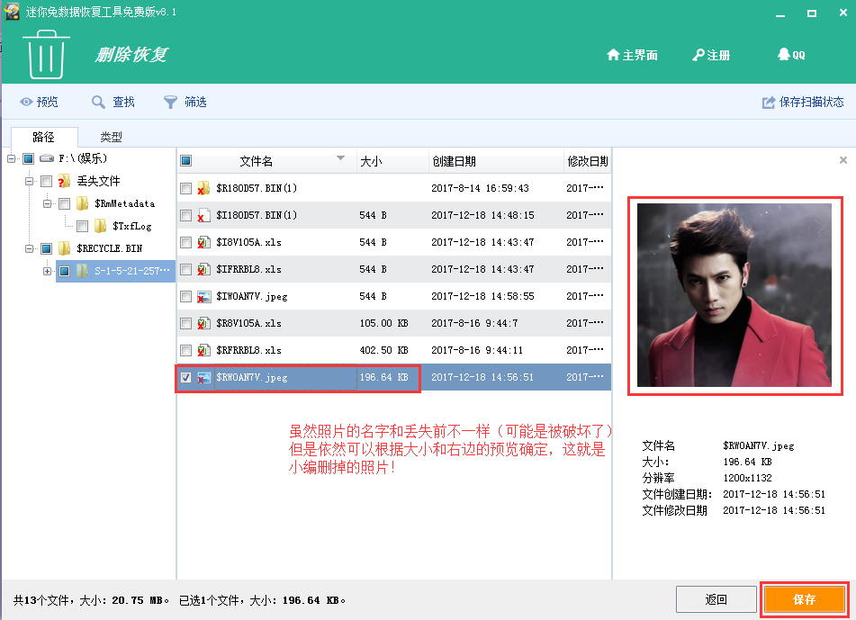The width and height of the screenshot is (856, 620).
Task: Click the 返回 Back button
Action: click(x=716, y=599)
